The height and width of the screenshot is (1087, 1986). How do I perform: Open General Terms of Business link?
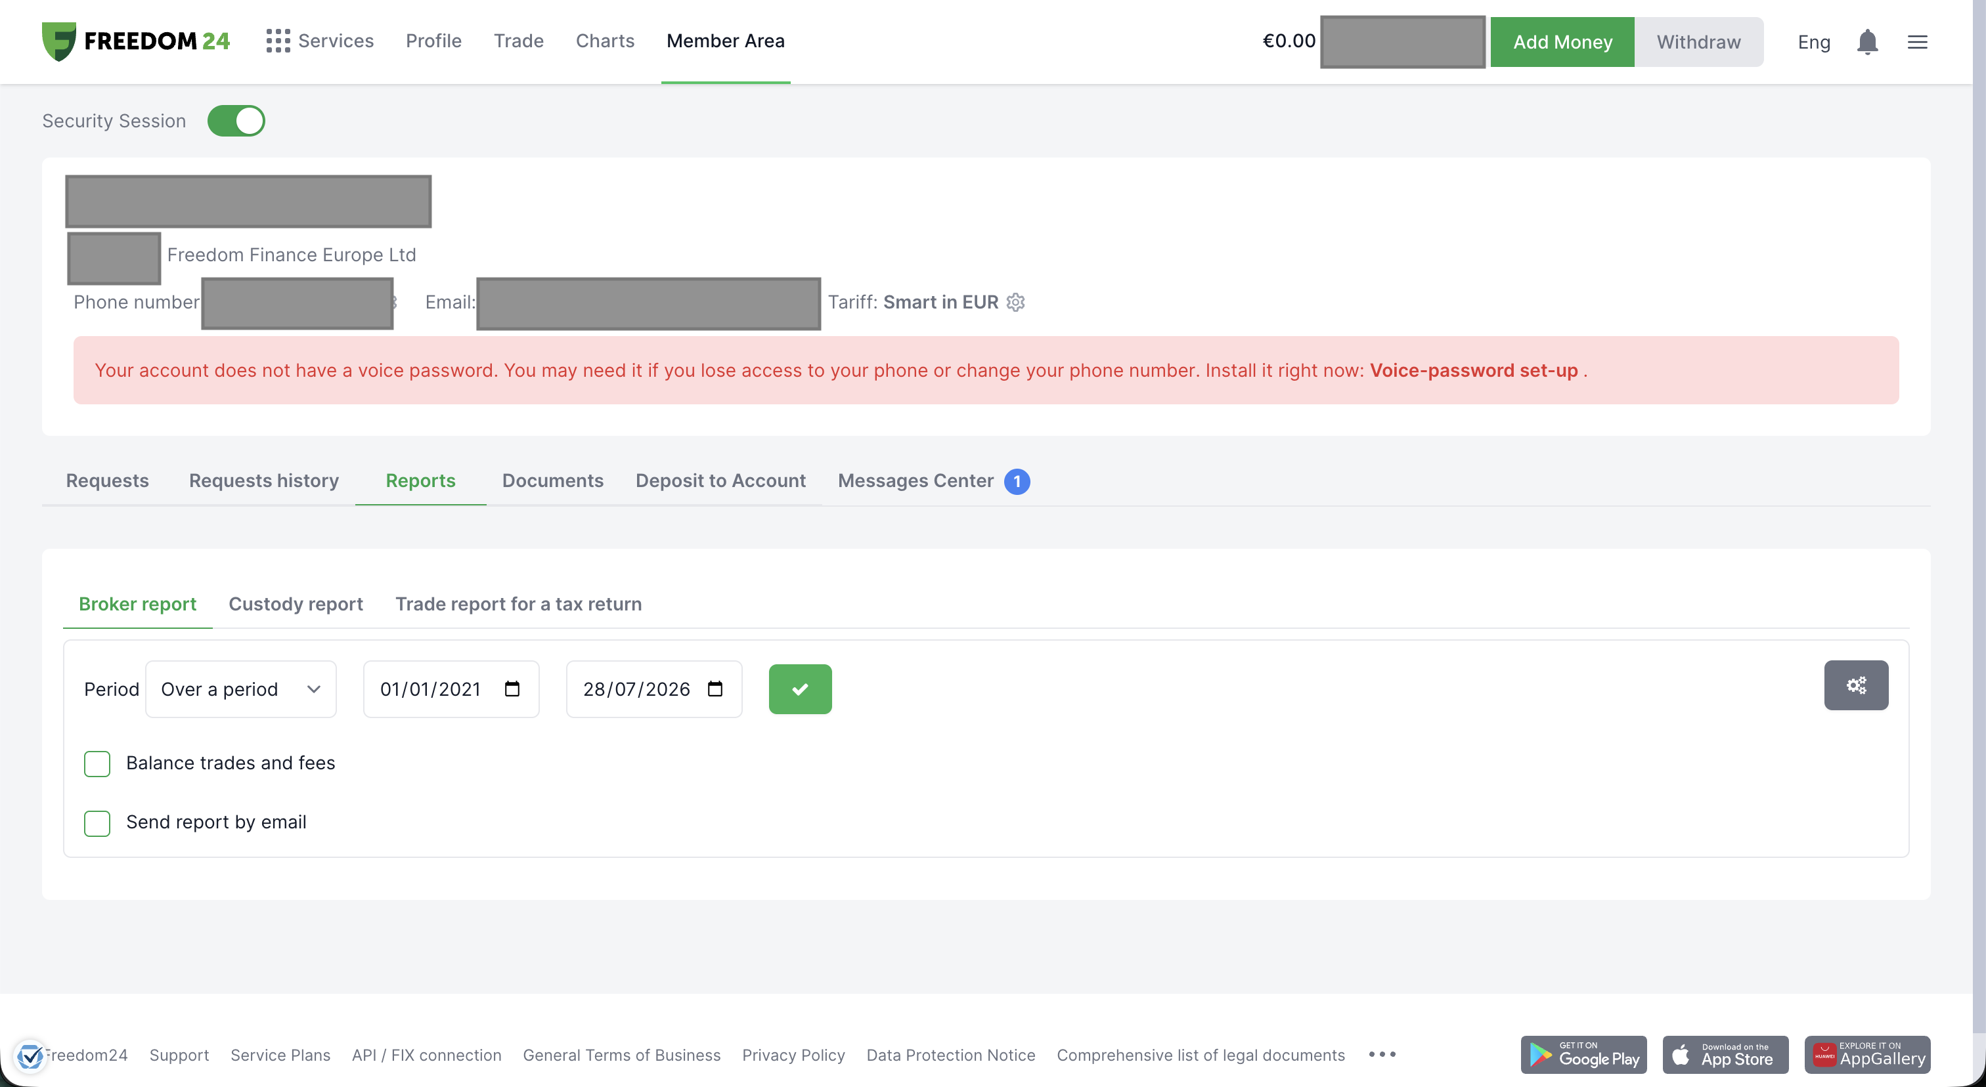click(621, 1055)
